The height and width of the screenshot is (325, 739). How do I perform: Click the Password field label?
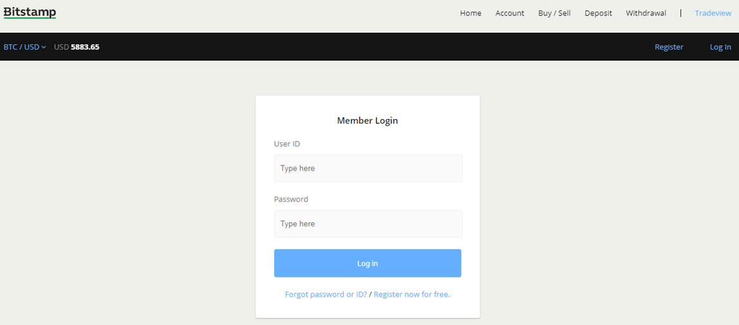[x=291, y=200]
